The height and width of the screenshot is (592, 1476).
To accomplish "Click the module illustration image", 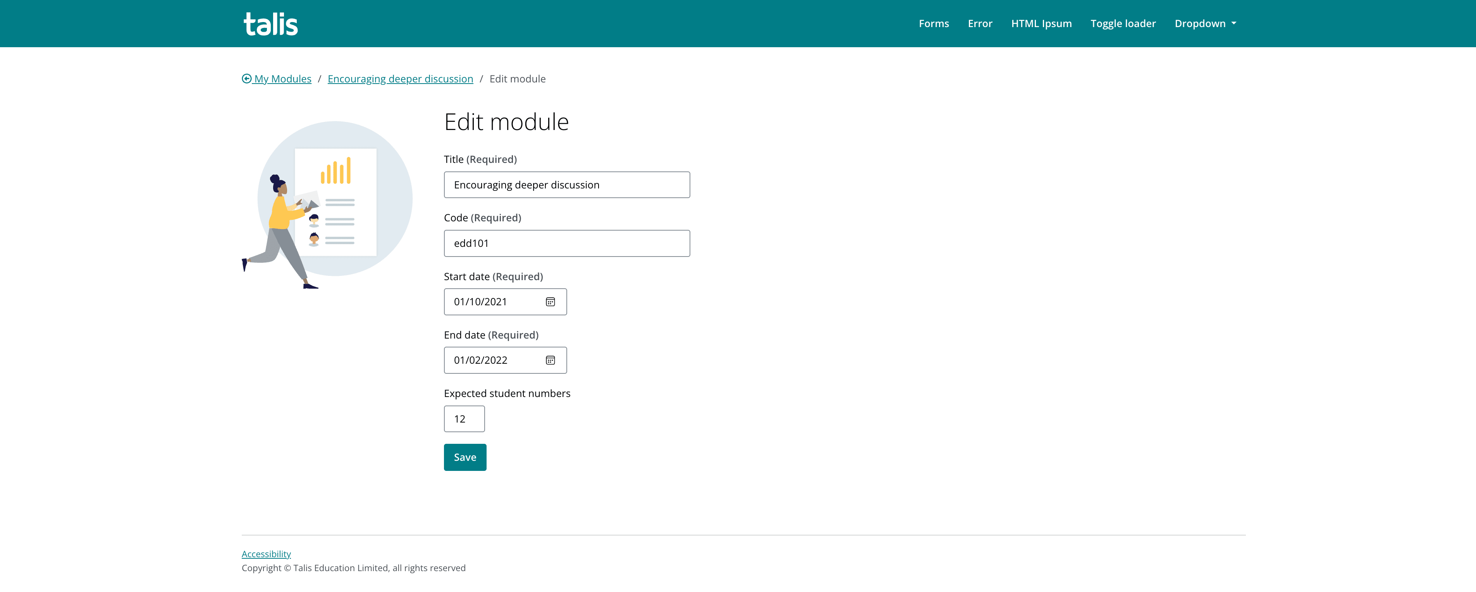I will [x=327, y=204].
